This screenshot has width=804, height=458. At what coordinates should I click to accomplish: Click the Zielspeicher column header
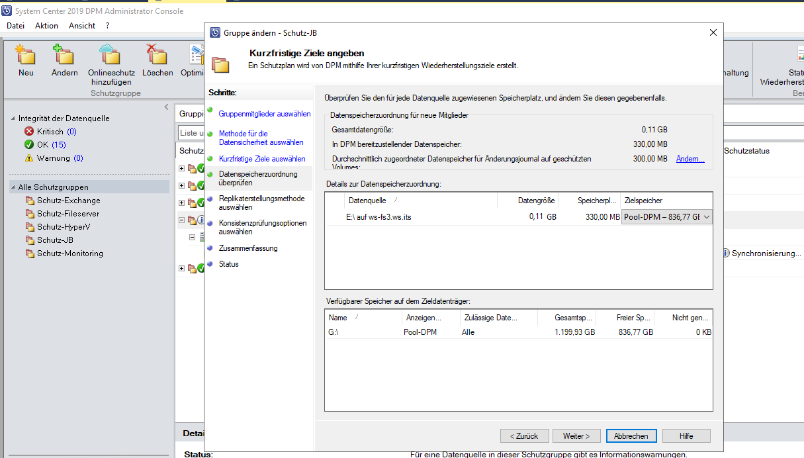667,201
